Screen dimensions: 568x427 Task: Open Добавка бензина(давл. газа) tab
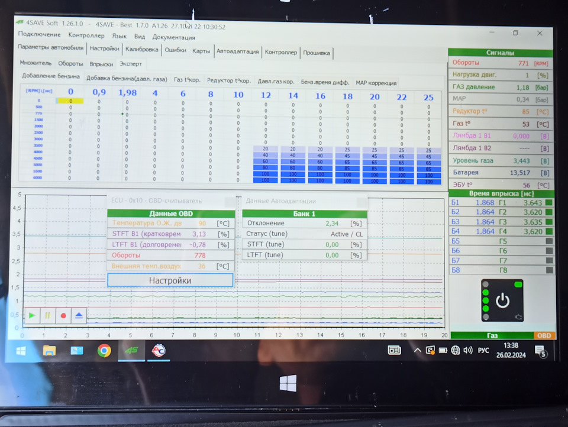127,78
